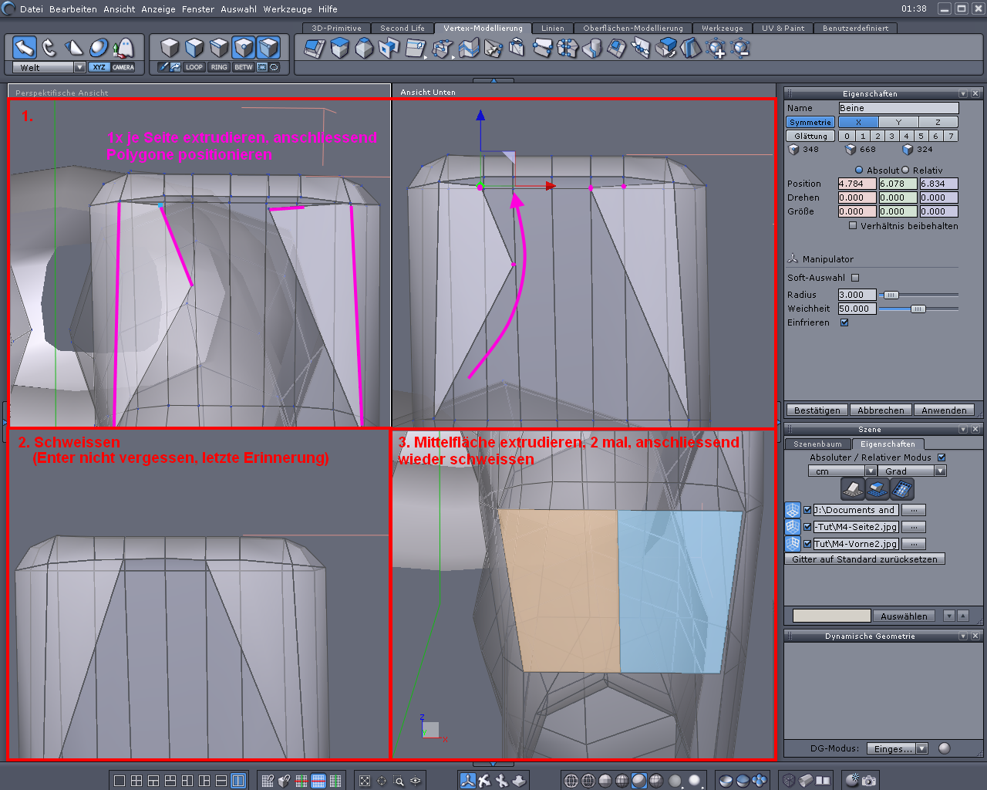Screen dimensions: 987x790
Task: Select the RING selection button
Action: 219,67
